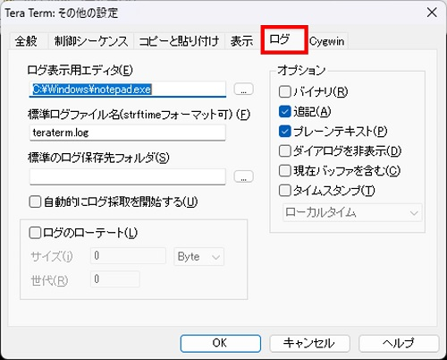
Task: Enable 自動的にログ採取を開始する checkbox
Action: click(35, 201)
